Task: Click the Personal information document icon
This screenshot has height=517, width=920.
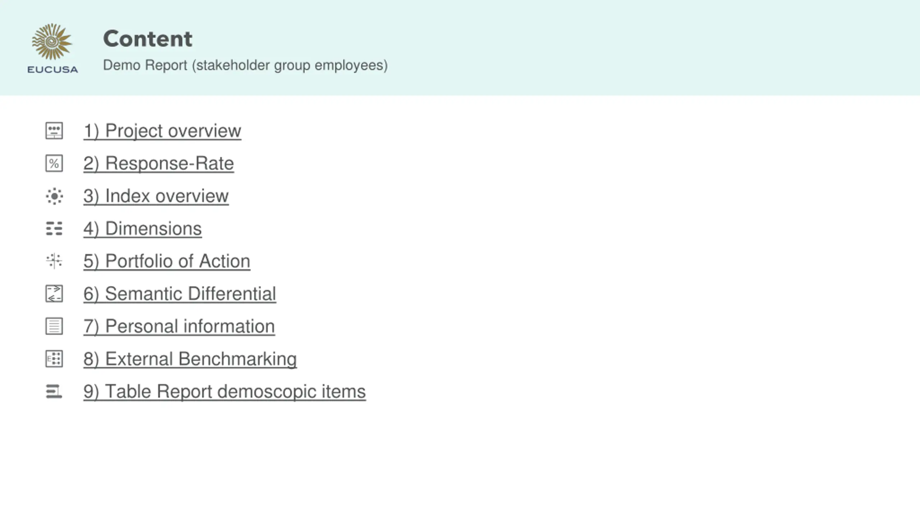Action: tap(54, 326)
